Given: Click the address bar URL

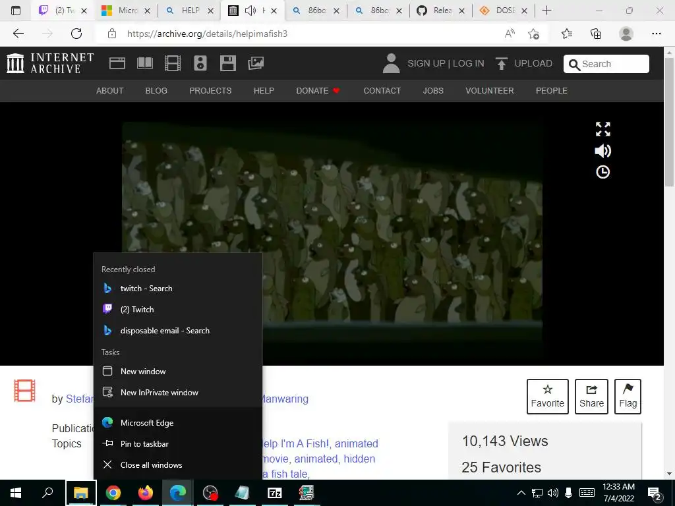Looking at the screenshot, I should pyautogui.click(x=207, y=34).
